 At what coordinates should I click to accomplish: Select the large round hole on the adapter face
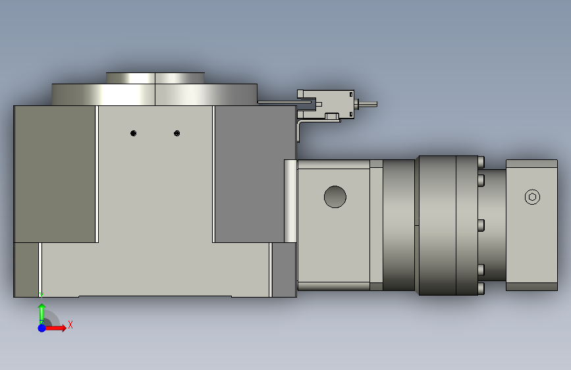[335, 197]
